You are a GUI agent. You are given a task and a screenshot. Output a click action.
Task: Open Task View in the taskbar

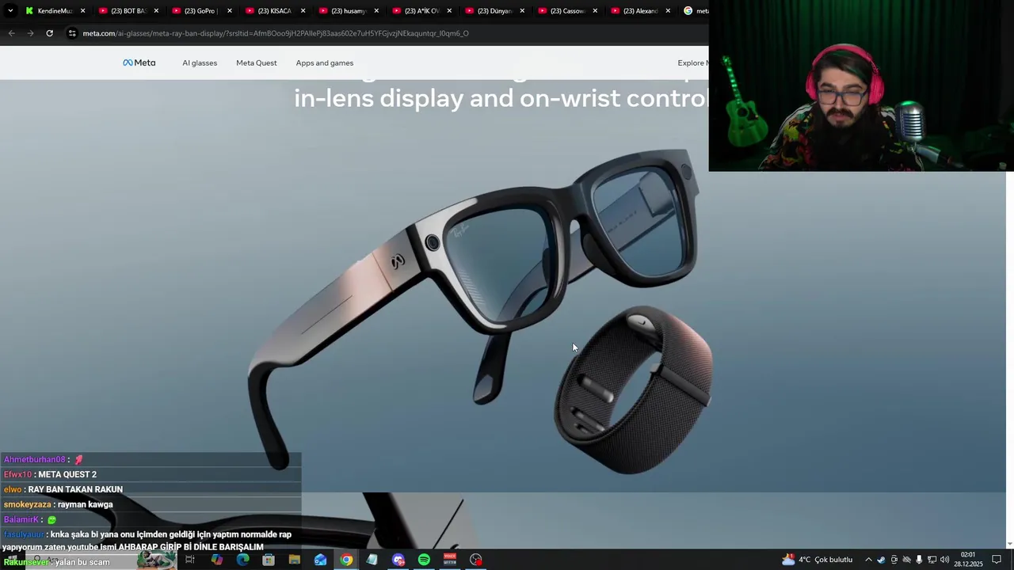point(190,560)
